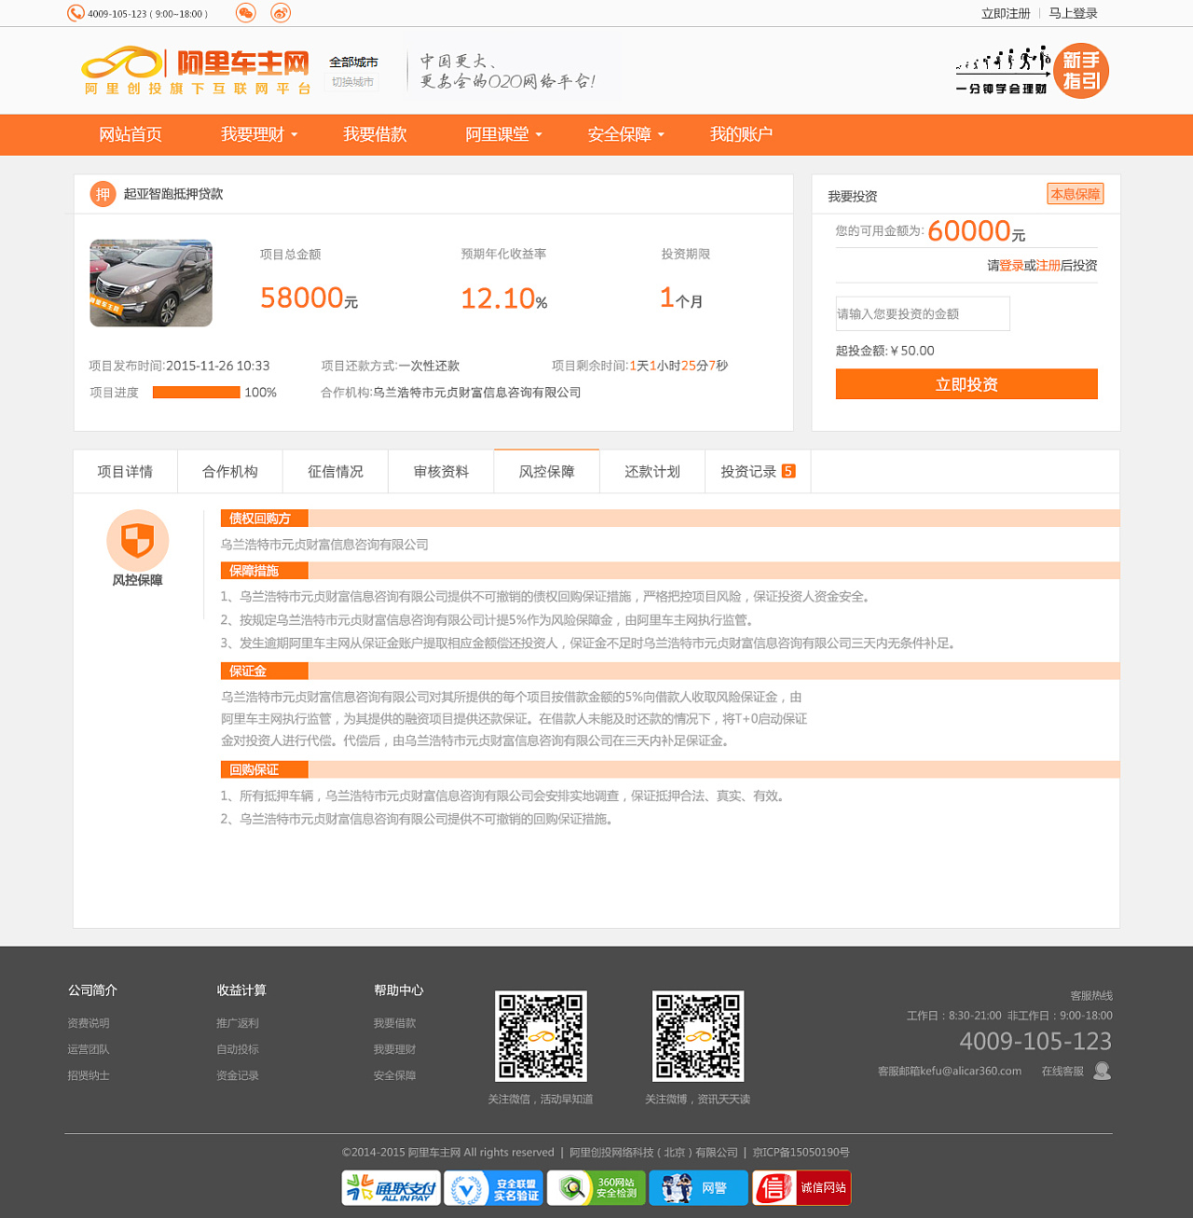1193x1218 pixels.
Task: Click the 360网站安全检测 badge
Action: click(x=596, y=1188)
